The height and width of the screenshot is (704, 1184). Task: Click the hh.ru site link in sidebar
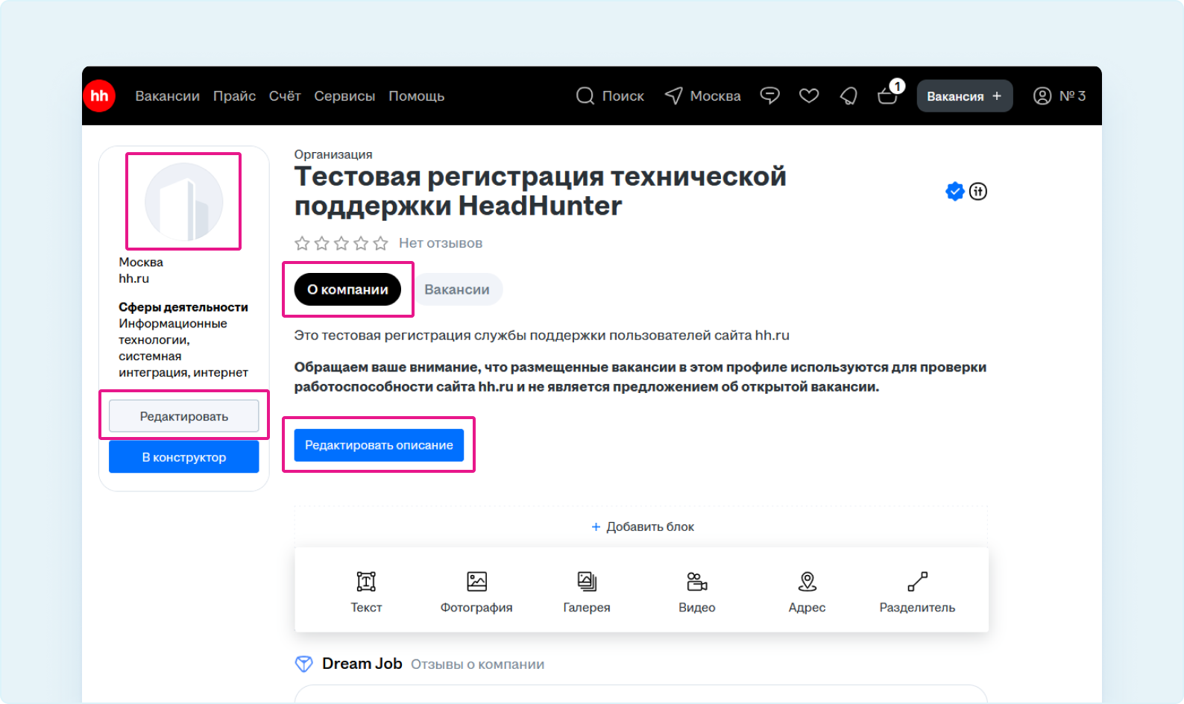coord(134,278)
